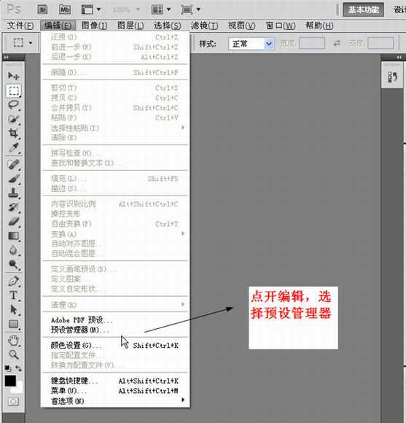This screenshot has width=406, height=423.
Task: Select the Hand tool
Action: coord(13,341)
